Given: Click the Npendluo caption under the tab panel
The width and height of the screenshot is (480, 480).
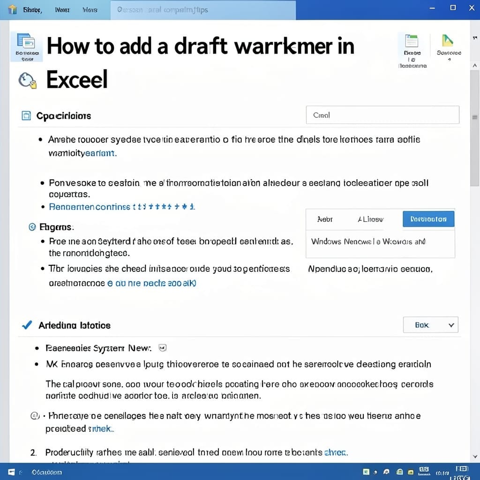Looking at the screenshot, I should (x=370, y=269).
